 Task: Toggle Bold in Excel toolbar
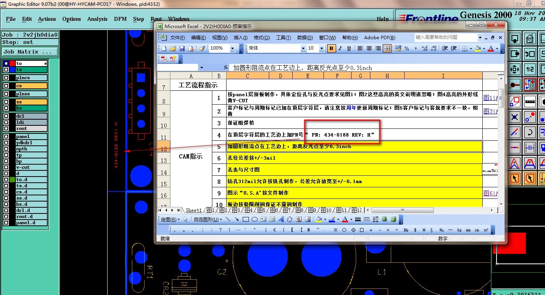click(x=331, y=48)
